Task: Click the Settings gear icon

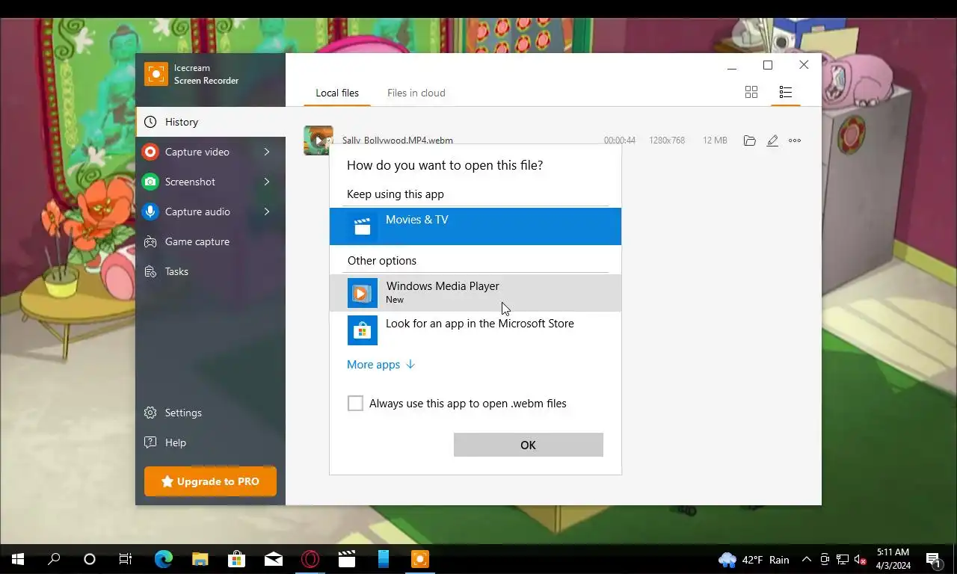Action: [150, 413]
